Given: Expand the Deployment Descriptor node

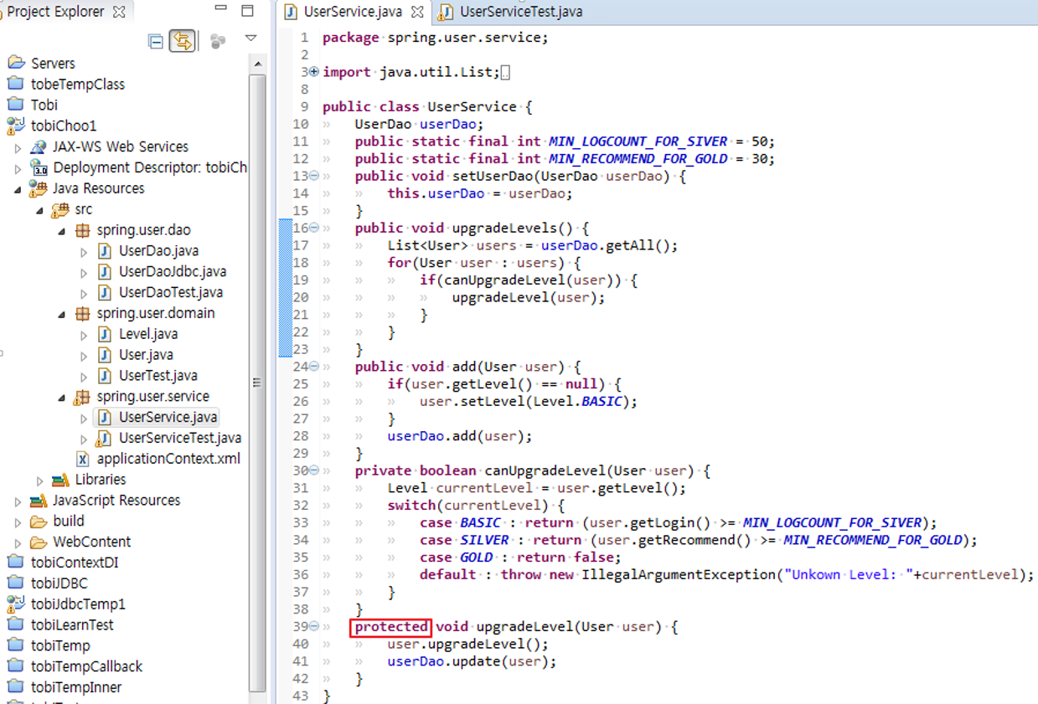Looking at the screenshot, I should tap(18, 168).
